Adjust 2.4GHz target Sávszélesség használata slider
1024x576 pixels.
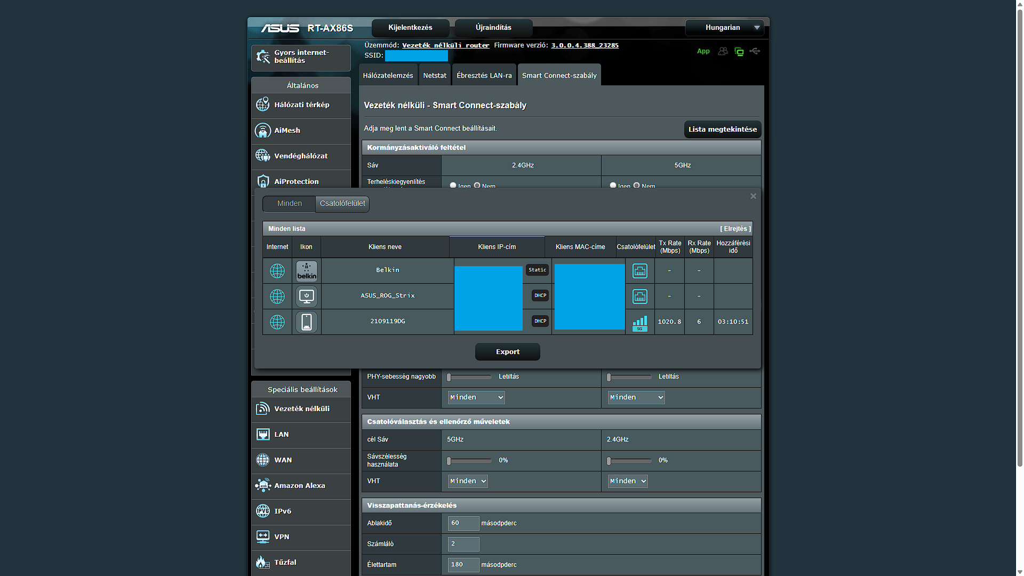point(629,461)
